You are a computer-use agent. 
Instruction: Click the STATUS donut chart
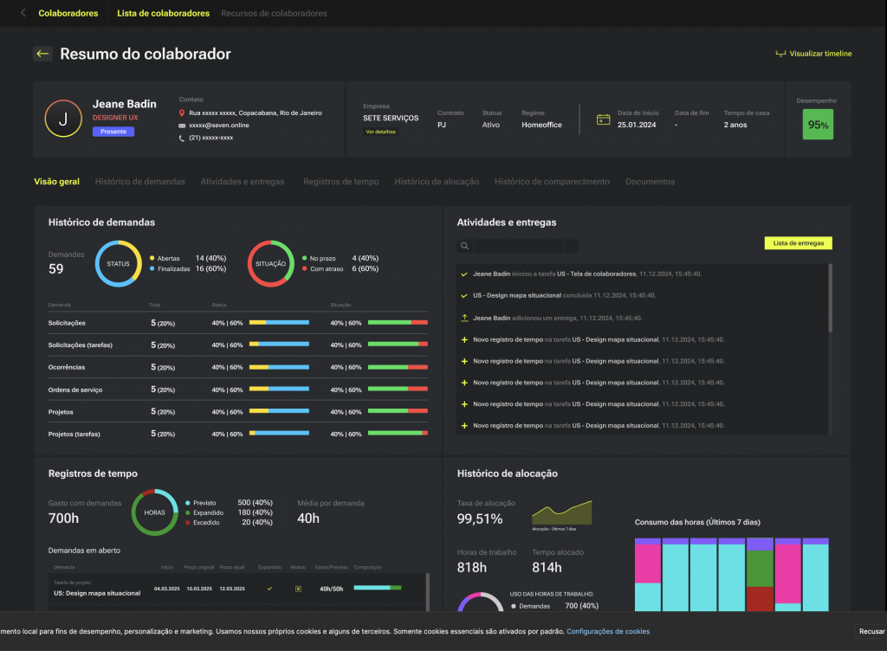(118, 264)
